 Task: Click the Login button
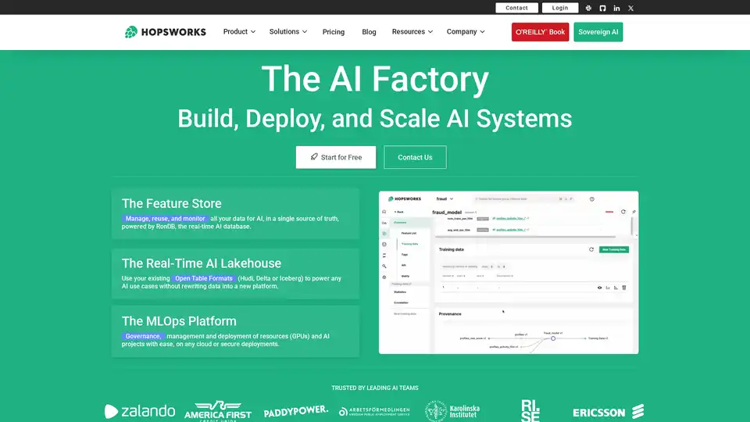[x=560, y=8]
